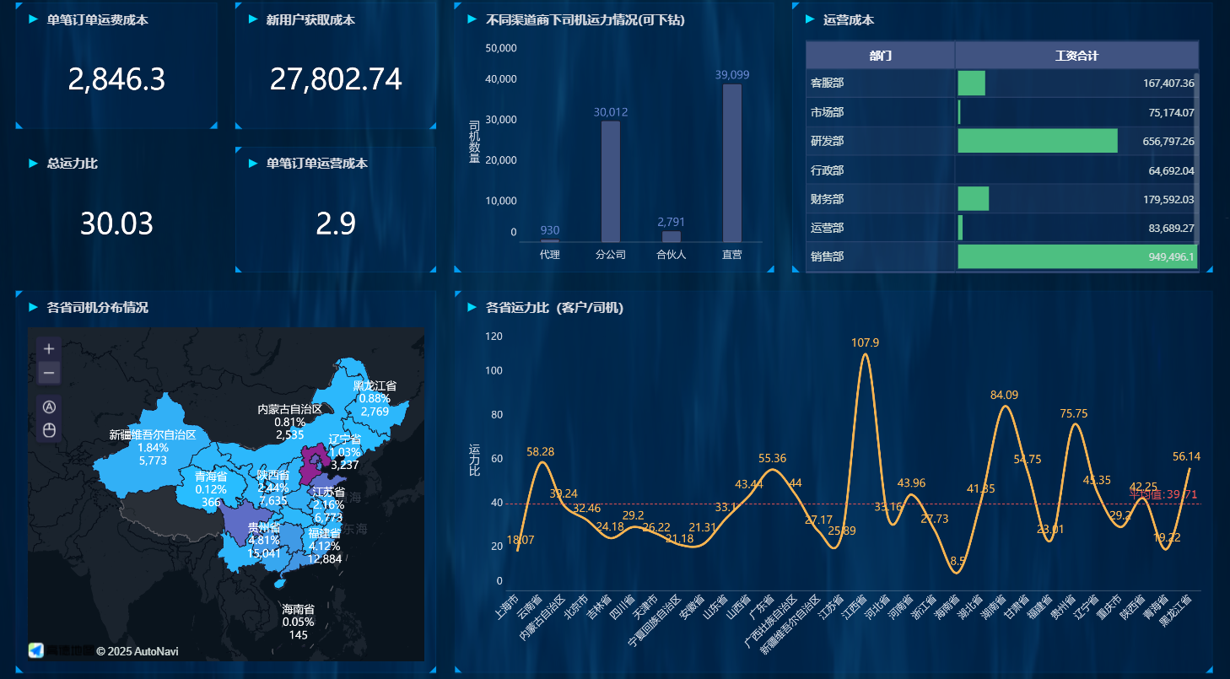This screenshot has width=1230, height=679.
Task: Click the salary value 64,692.04
Action: [x=1171, y=170]
